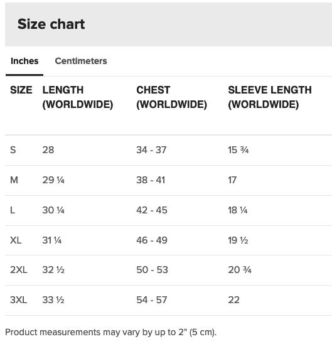332x354 pixels.
Task: Click the SIZE column header
Action: [21, 90]
